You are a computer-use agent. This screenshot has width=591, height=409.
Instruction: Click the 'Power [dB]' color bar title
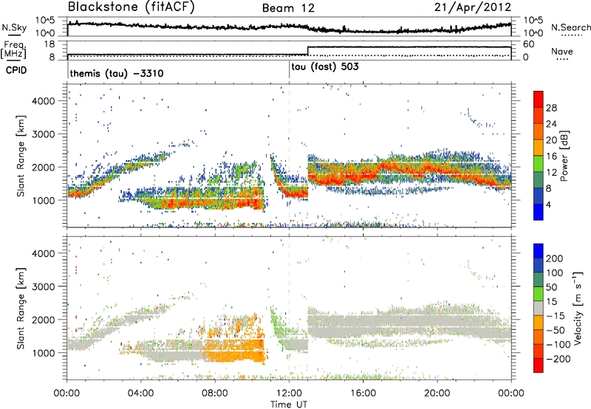click(564, 156)
